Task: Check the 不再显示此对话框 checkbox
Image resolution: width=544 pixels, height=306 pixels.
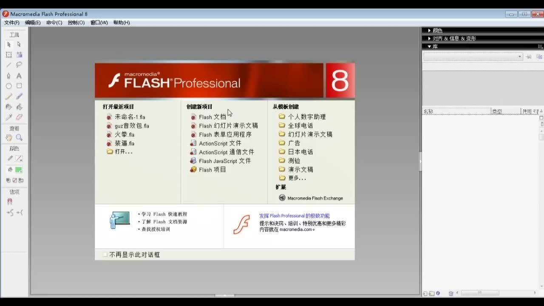Action: [105, 255]
